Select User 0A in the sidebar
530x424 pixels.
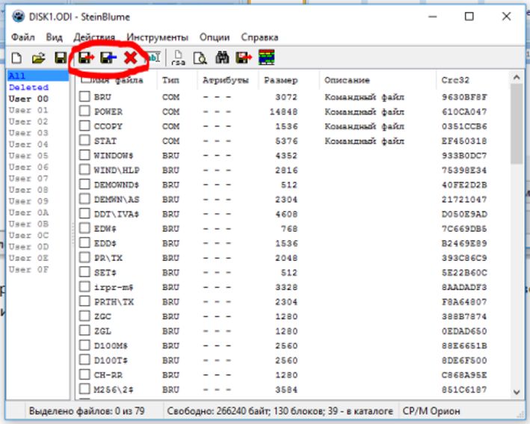[28, 212]
